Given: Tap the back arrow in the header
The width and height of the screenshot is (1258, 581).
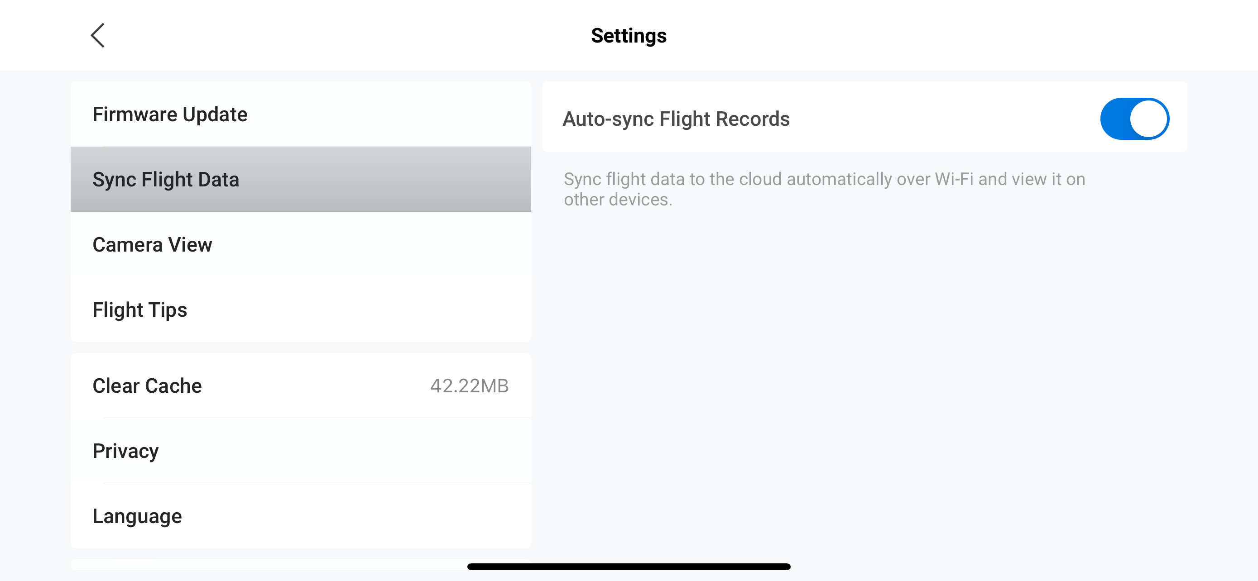Looking at the screenshot, I should pos(98,35).
